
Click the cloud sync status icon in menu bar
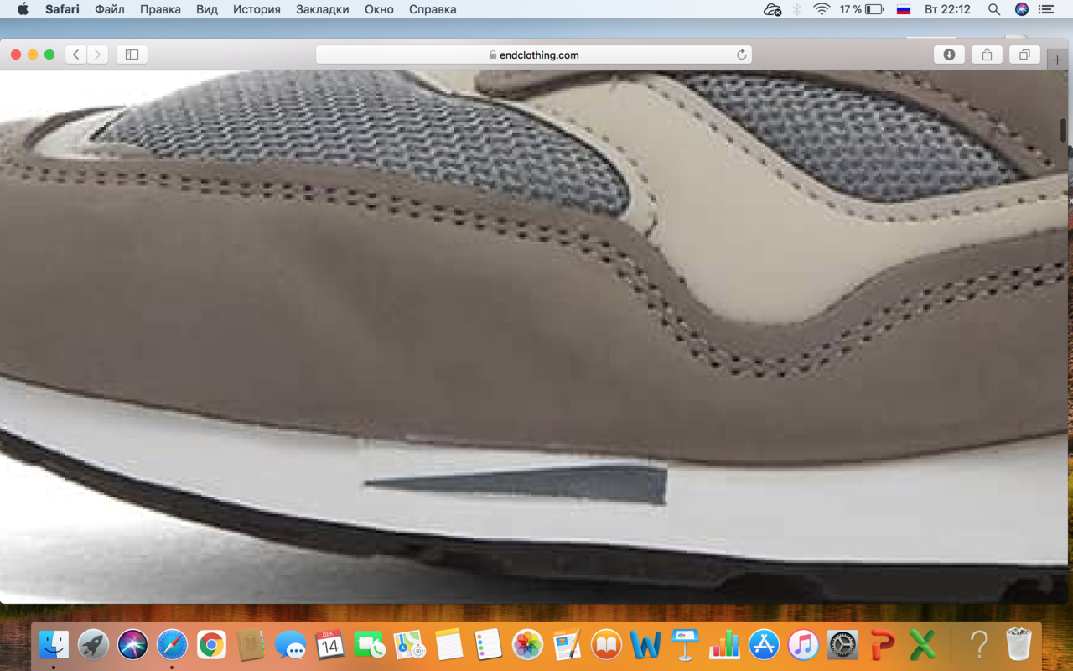(x=772, y=9)
